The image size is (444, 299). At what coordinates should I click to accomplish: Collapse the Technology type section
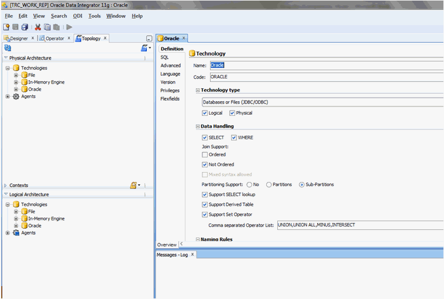coord(198,90)
